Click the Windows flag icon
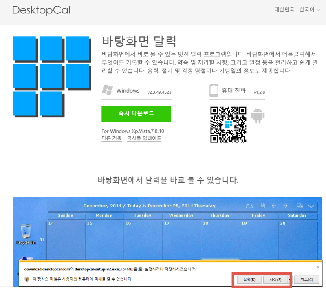The width and height of the screenshot is (326, 288). (107, 90)
